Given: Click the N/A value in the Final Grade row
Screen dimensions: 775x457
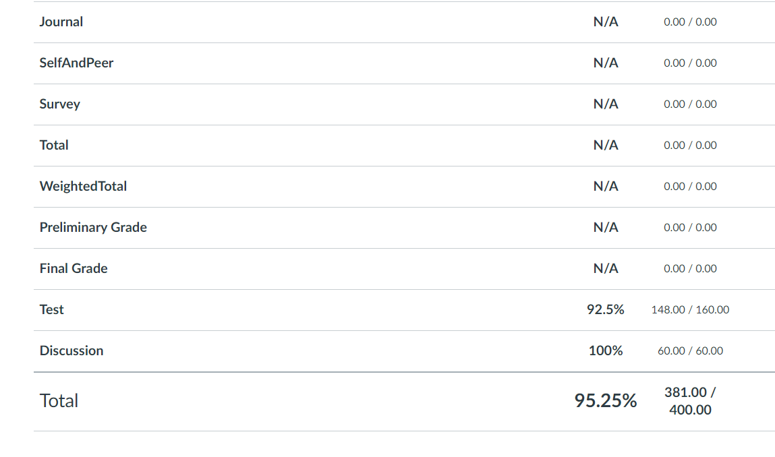Looking at the screenshot, I should [x=605, y=269].
